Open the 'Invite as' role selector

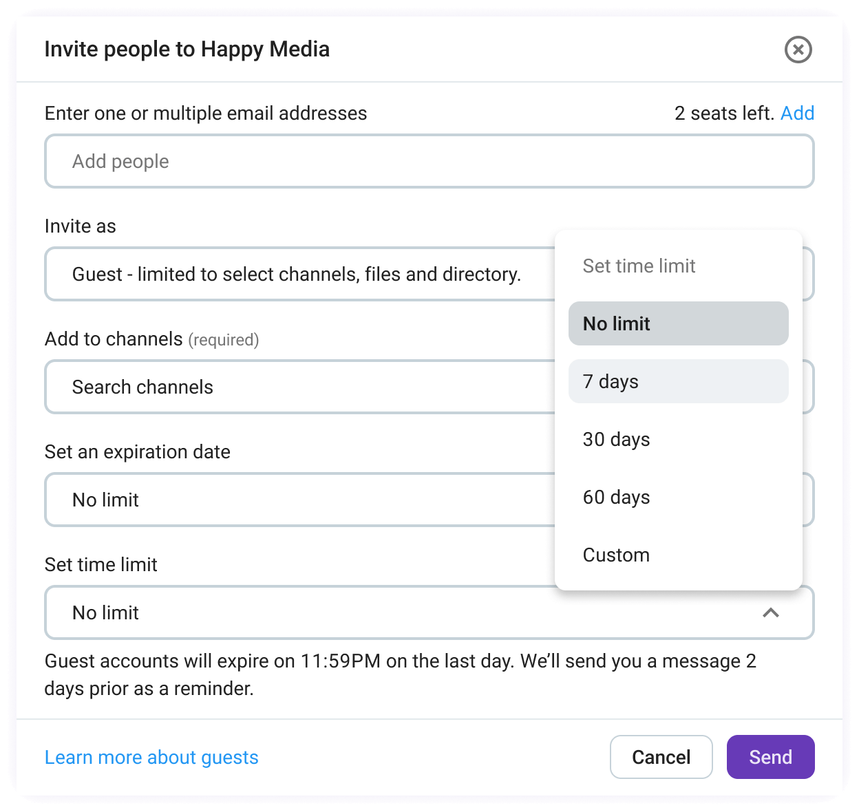click(x=296, y=274)
